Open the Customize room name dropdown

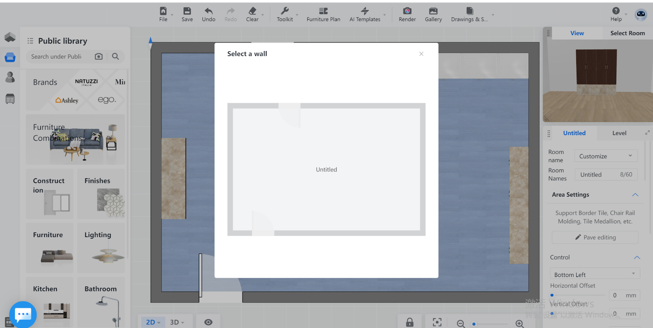click(606, 156)
